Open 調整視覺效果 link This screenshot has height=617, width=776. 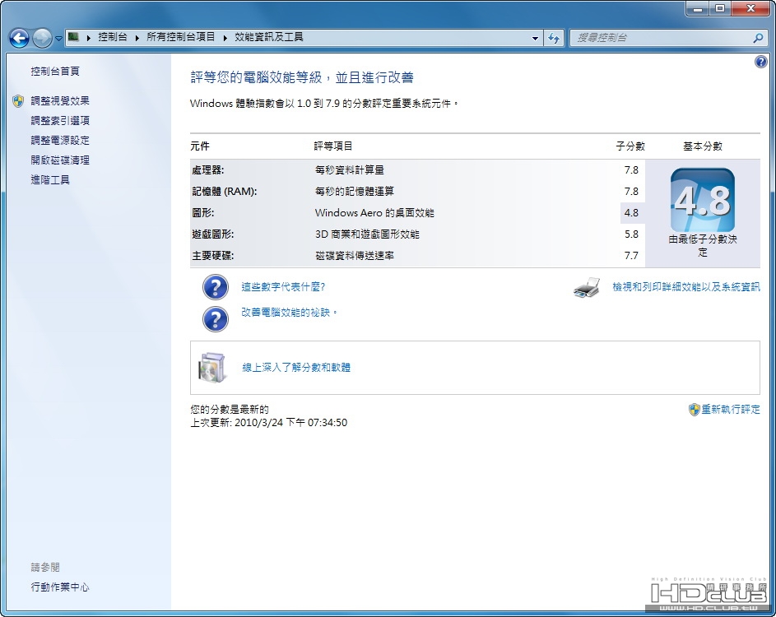60,101
